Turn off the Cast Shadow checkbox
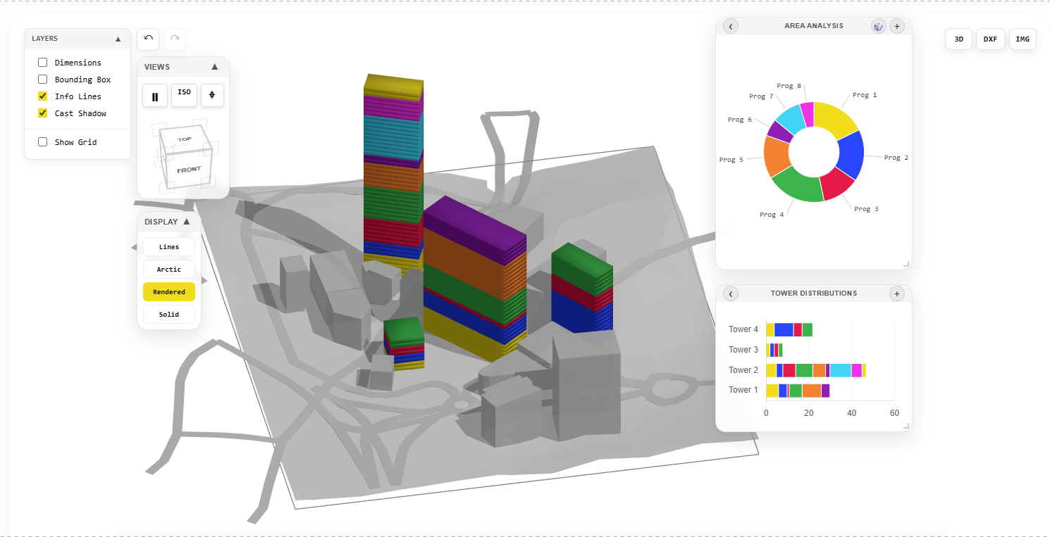Image resolution: width=1050 pixels, height=537 pixels. coord(43,113)
